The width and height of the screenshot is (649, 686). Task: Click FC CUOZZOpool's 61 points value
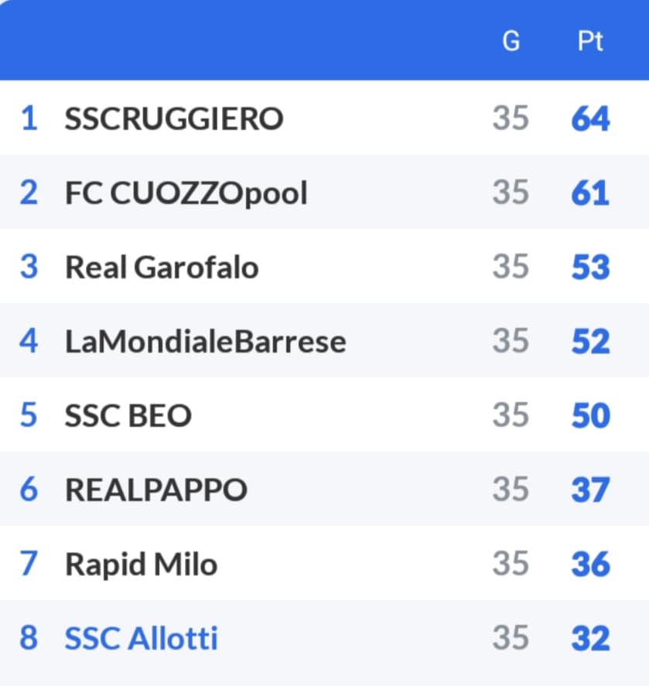pos(590,193)
